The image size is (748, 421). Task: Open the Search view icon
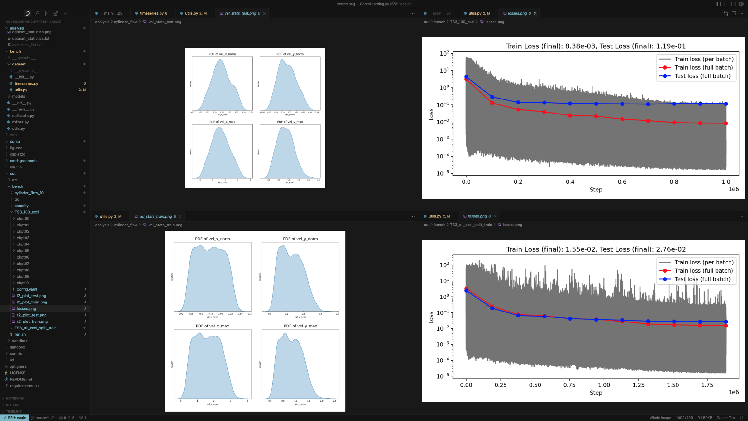point(37,13)
